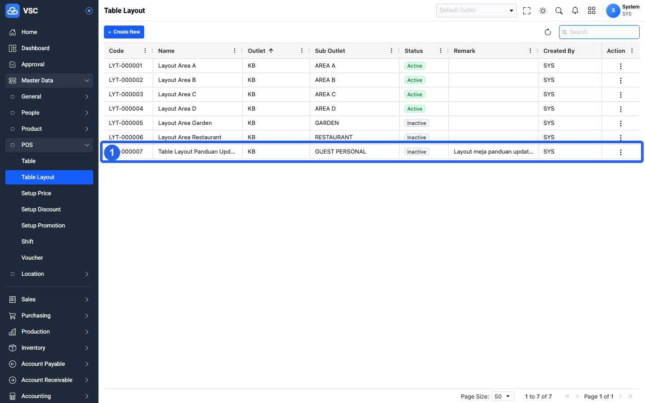Open action menu for Layout Area B
Viewport: 645px width, 403px height.
[621, 81]
